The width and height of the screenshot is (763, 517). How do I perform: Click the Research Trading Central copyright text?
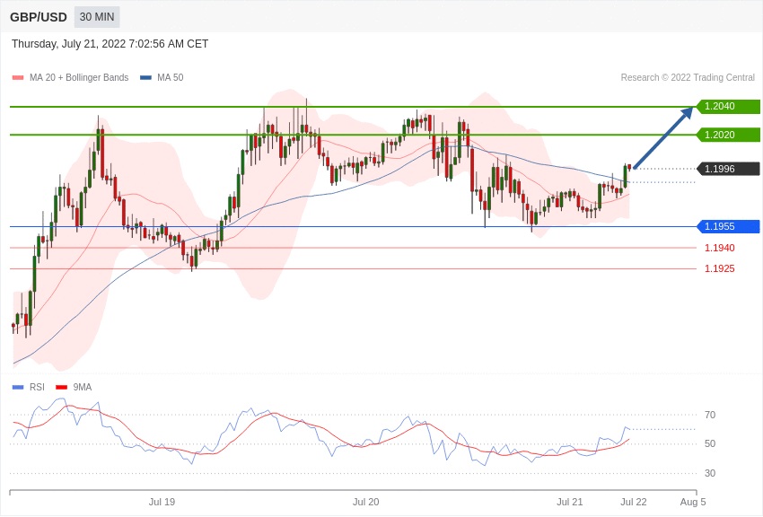[x=688, y=77]
